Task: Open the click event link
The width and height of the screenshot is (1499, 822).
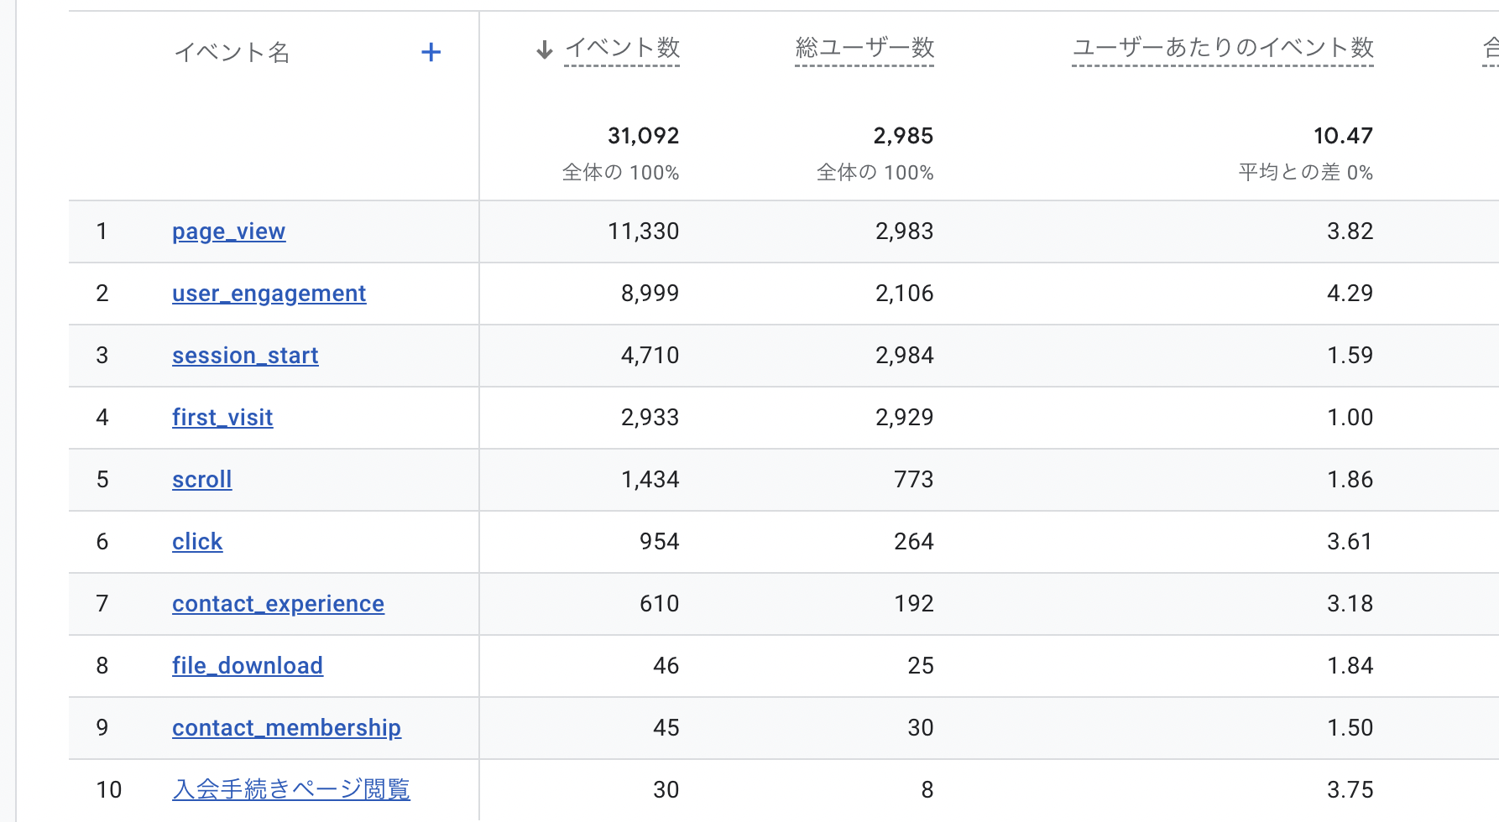Action: point(197,542)
